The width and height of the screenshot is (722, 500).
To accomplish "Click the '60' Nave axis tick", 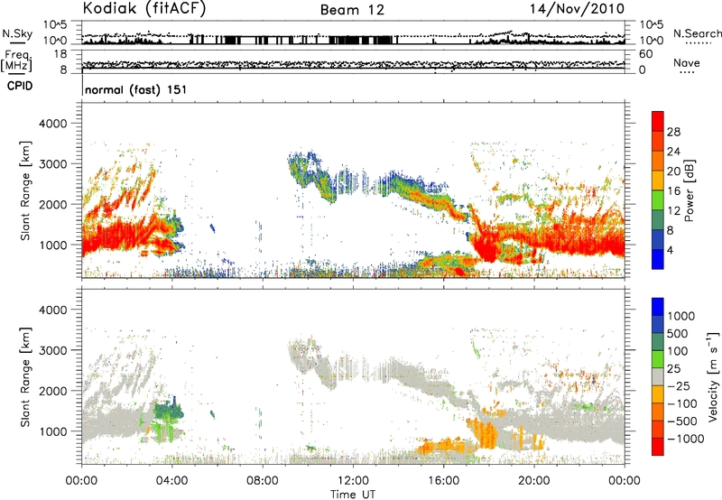I will coord(646,54).
